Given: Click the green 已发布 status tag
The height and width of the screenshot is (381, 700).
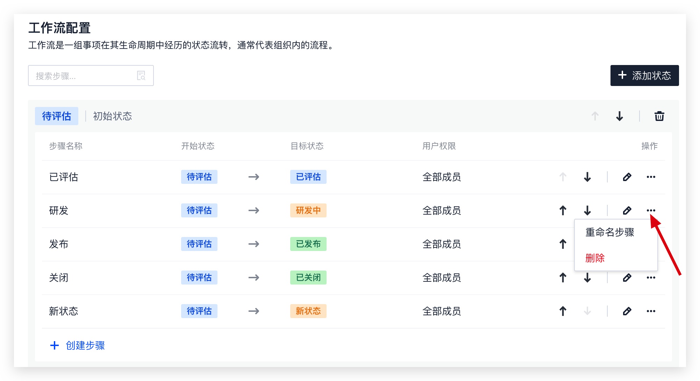Looking at the screenshot, I should 308,244.
